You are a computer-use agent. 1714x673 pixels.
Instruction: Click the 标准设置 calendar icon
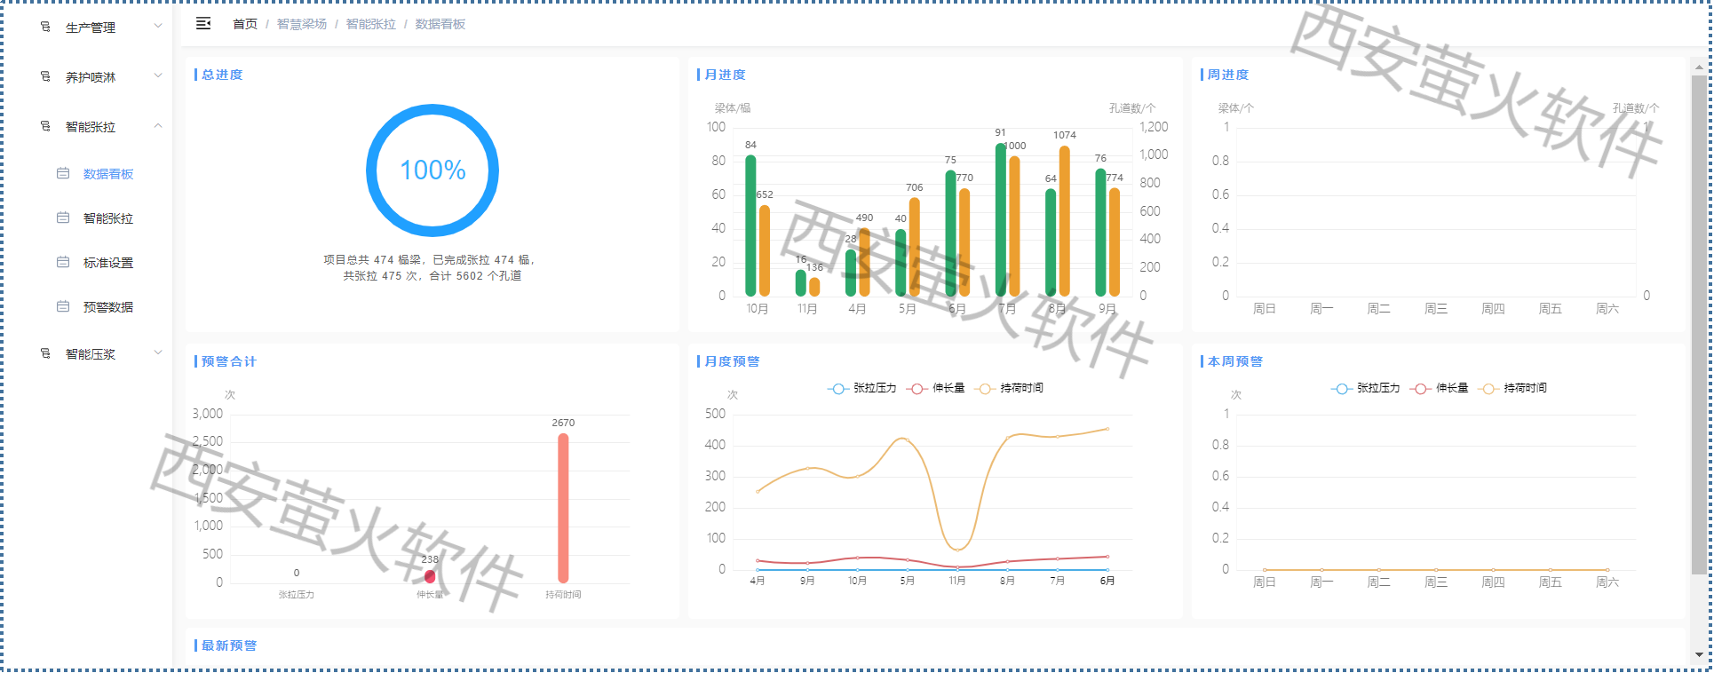click(x=63, y=262)
